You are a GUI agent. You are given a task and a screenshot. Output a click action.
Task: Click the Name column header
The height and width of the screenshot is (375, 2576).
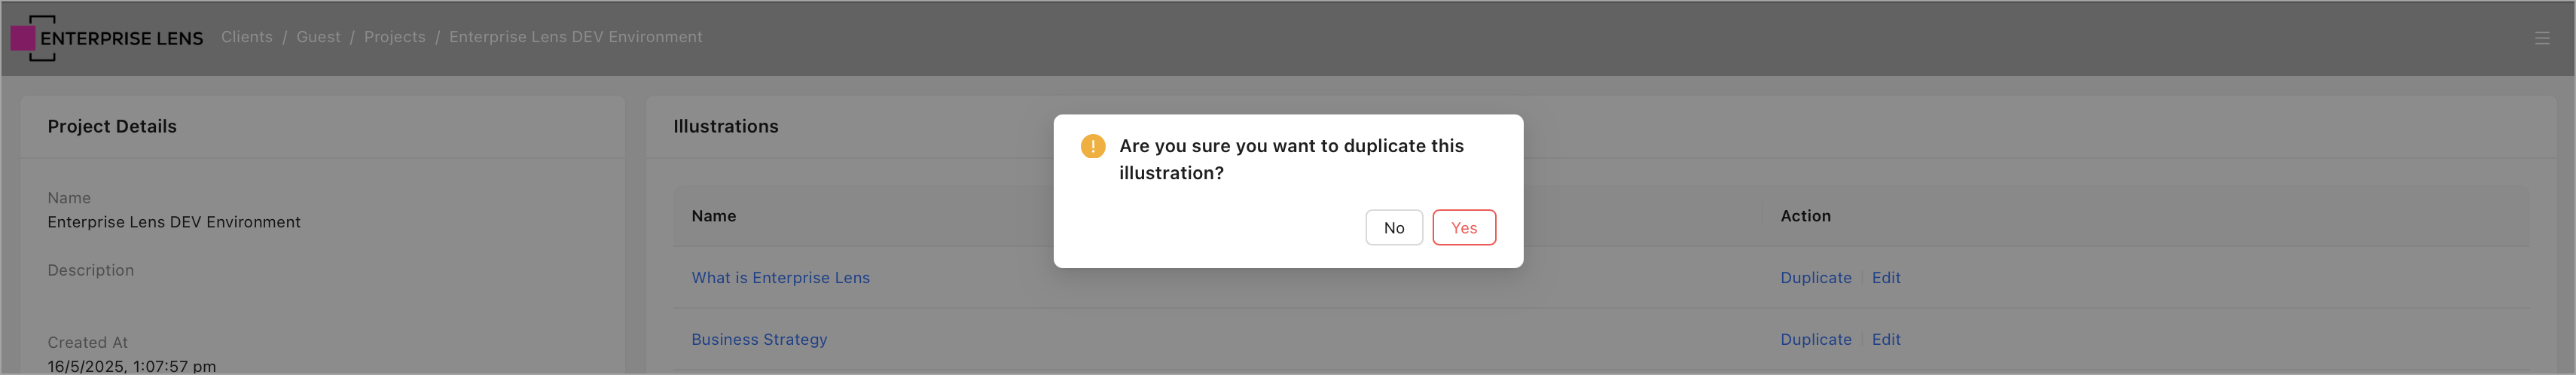[x=713, y=216]
